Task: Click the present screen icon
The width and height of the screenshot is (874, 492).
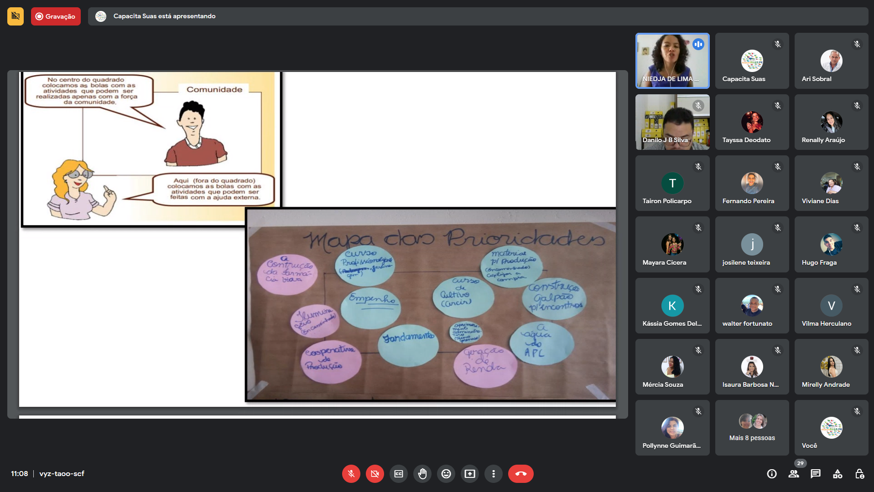Action: point(470,474)
